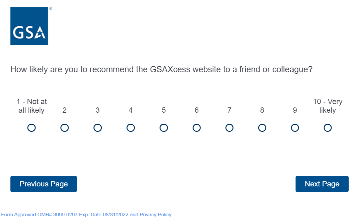Click the GSAXcess recommendation question text
The height and width of the screenshot is (221, 360).
tap(161, 69)
